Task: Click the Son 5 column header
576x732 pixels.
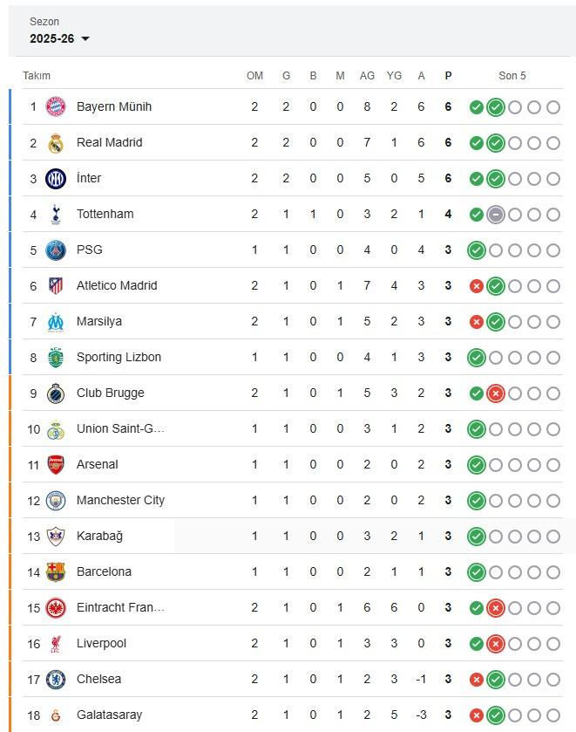Action: click(x=512, y=76)
